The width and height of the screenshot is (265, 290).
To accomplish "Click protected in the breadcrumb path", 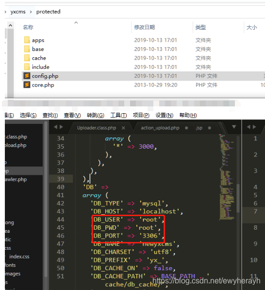I will 48,12.
